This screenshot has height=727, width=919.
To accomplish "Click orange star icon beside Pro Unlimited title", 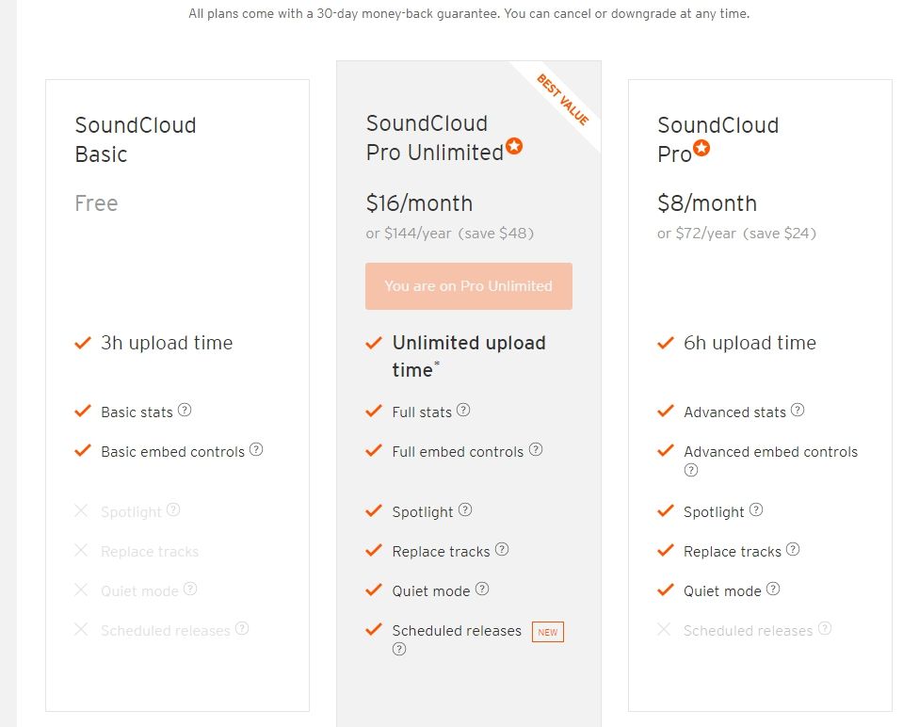I will pos(514,146).
